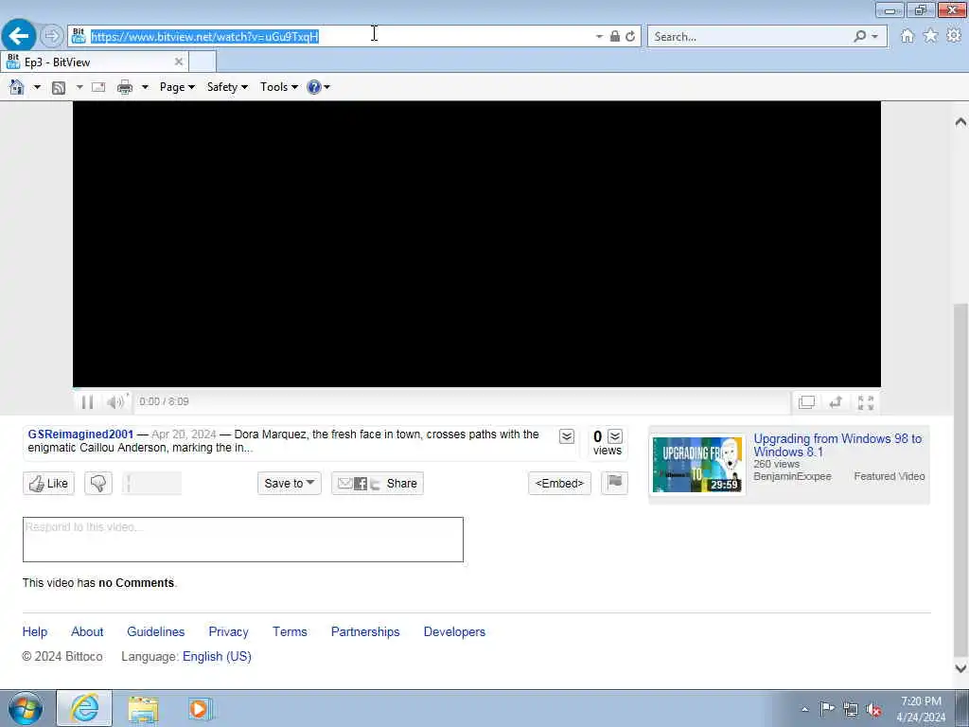Click the Print icon

[125, 87]
